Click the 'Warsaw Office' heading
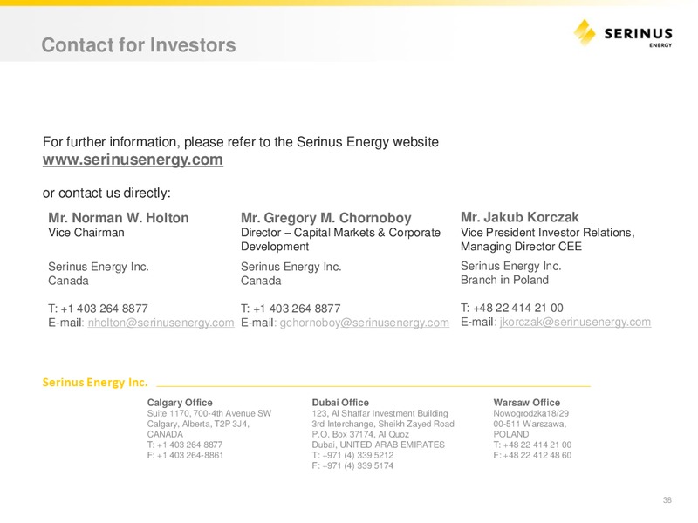Screen dimensions: 698x523 tap(527, 403)
